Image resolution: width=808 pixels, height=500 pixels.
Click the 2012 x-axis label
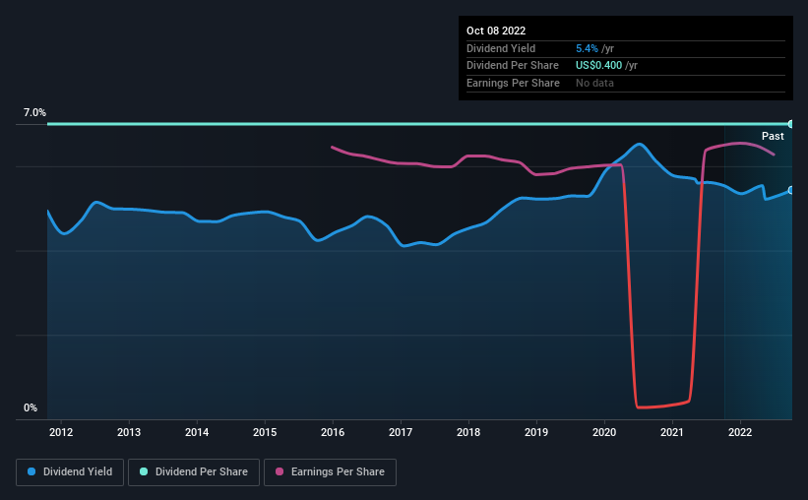pos(61,432)
